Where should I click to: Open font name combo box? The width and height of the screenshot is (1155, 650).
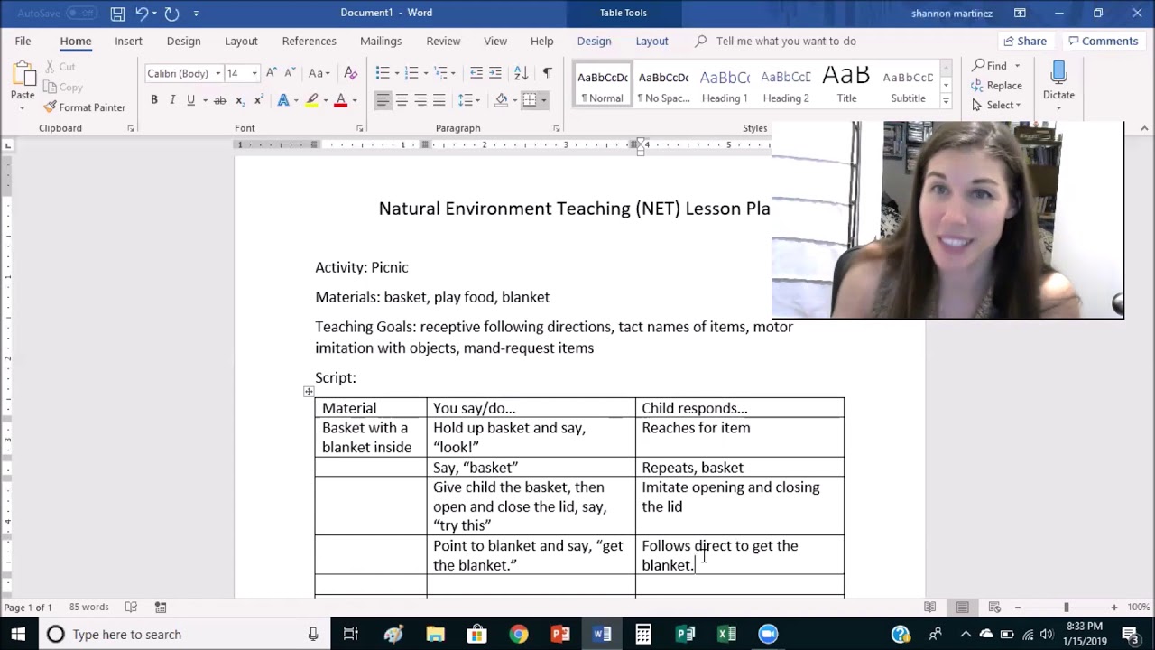tap(183, 73)
